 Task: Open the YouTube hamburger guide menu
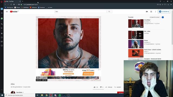(7, 12)
